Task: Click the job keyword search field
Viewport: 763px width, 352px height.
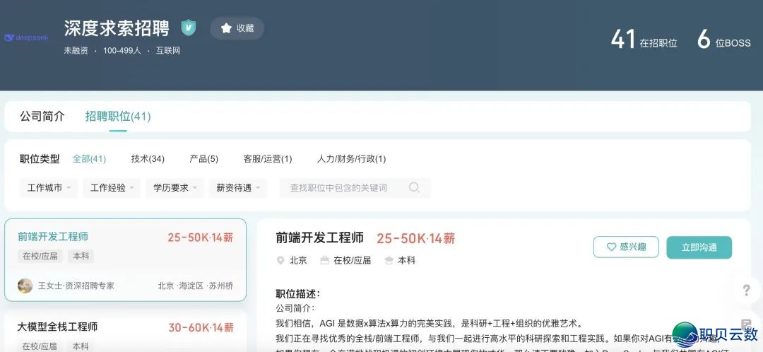Action: 355,188
